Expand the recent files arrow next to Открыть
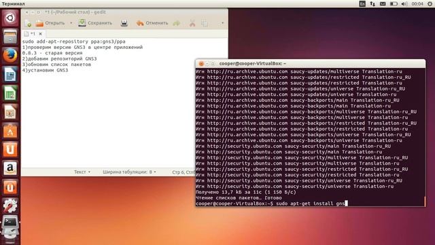435x245 pixels. click(x=71, y=23)
